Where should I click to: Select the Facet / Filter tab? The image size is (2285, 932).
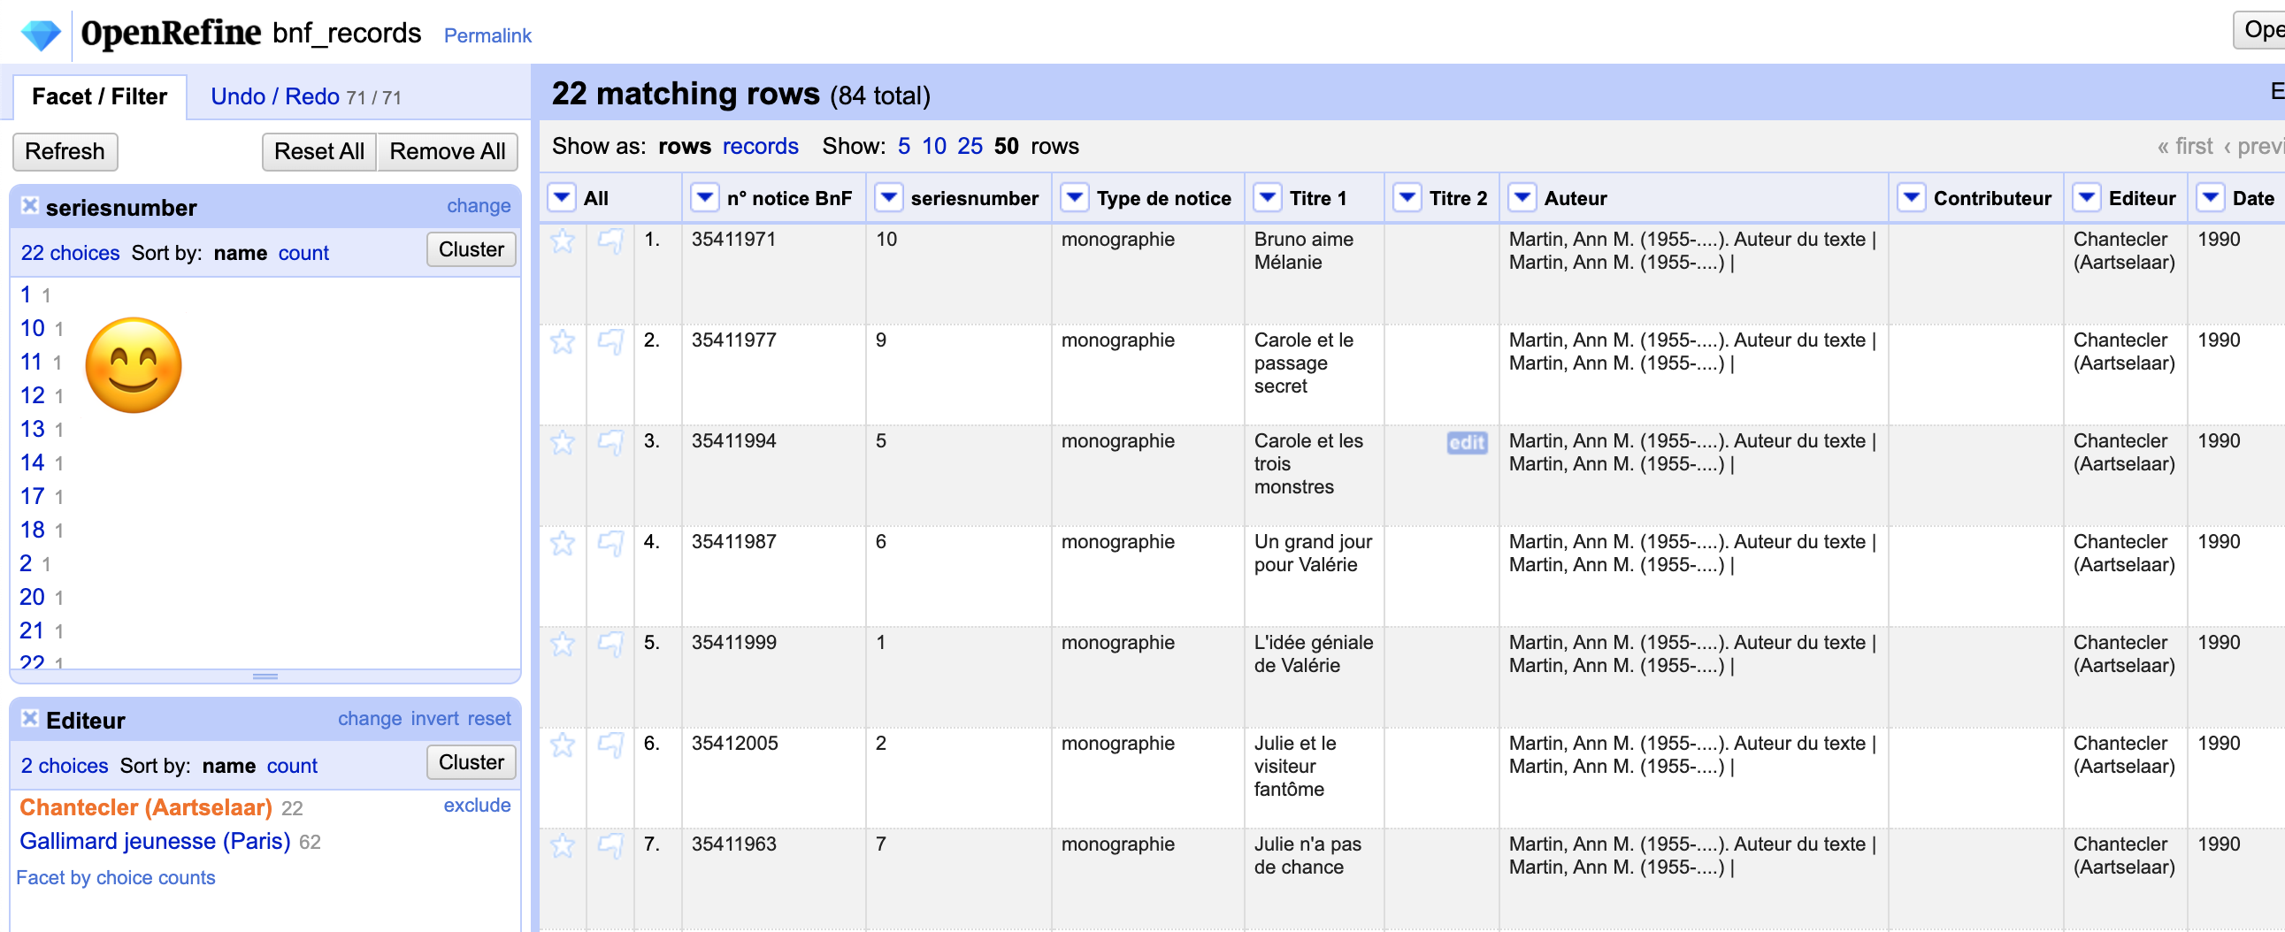click(99, 95)
